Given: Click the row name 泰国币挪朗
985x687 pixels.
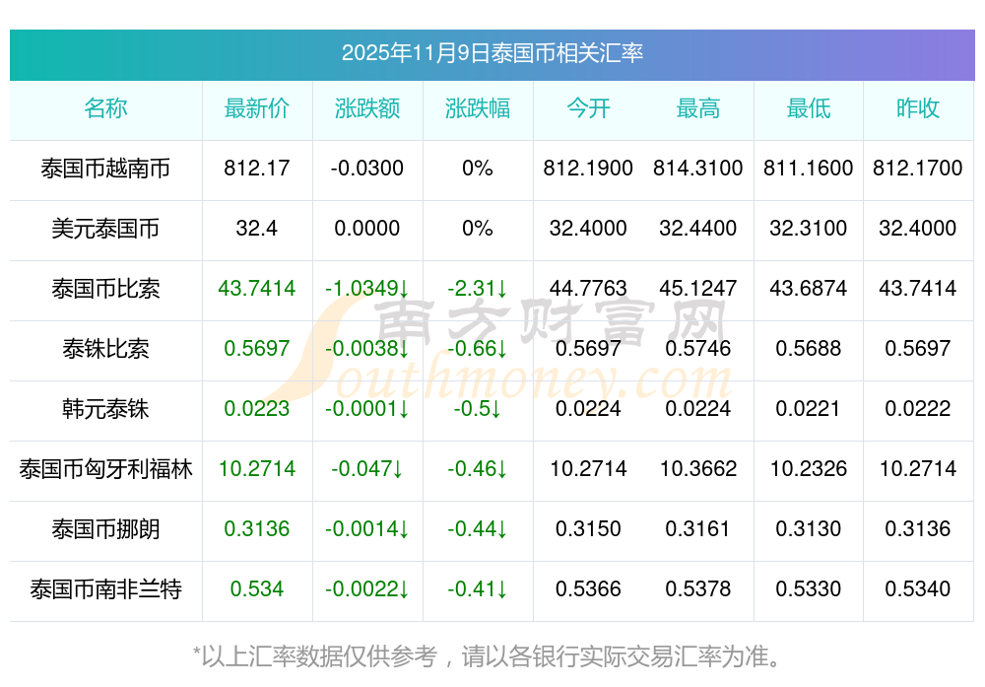Looking at the screenshot, I should (x=105, y=529).
